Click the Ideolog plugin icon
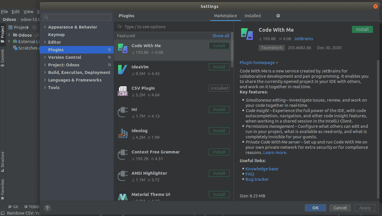 click(122, 133)
